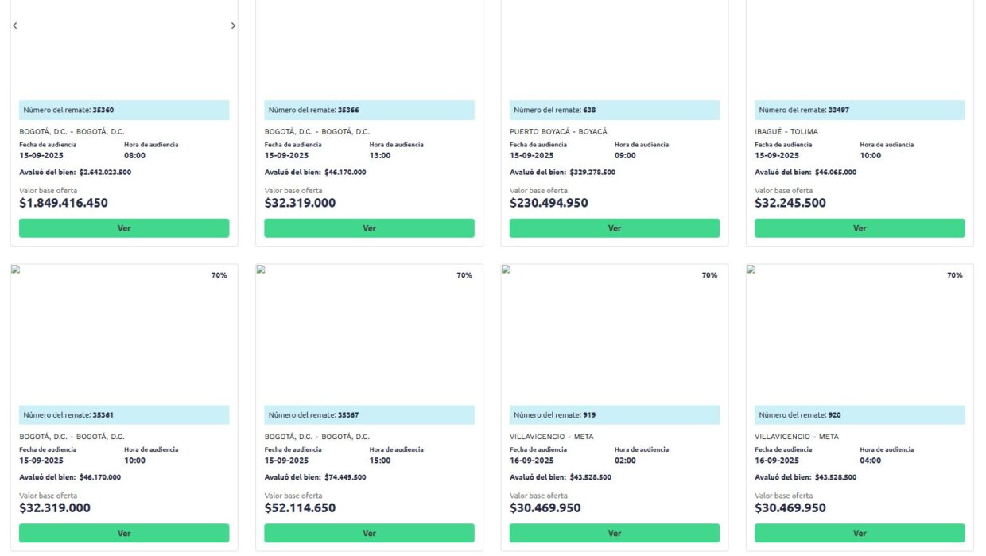Viewport: 986px width, 556px height.
Task: Click the 70% badge on remate 920 card
Action: 955,275
